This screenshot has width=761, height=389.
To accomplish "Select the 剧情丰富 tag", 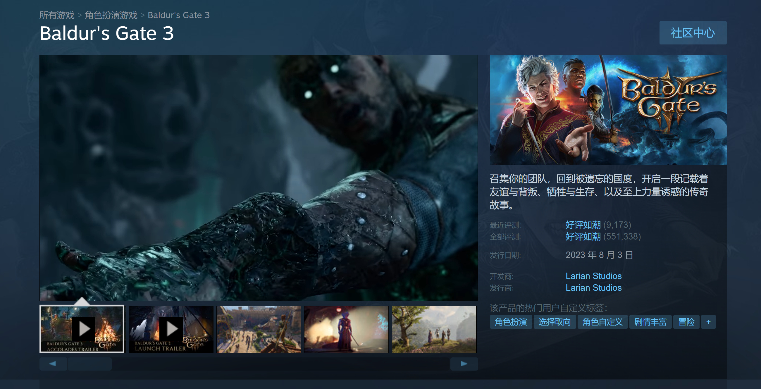I will click(650, 322).
